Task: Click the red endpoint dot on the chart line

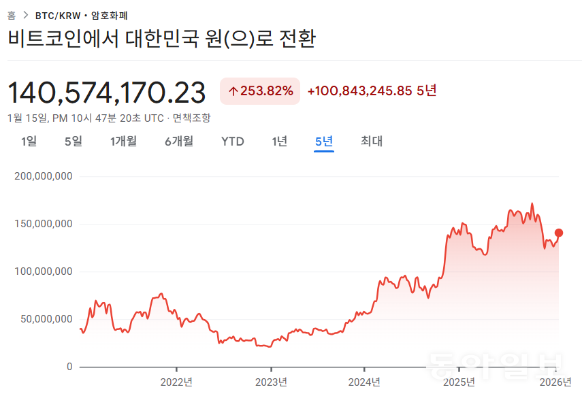Action: [x=559, y=233]
